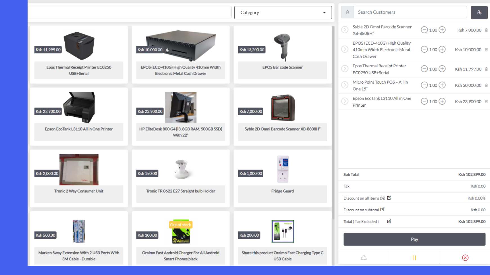Increase quantity of EPOS Cash Drawer
Screen dimensions: 490x275
point(442,49)
